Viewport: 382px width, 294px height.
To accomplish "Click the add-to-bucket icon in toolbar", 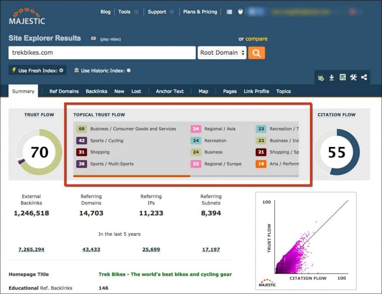I will (321, 78).
